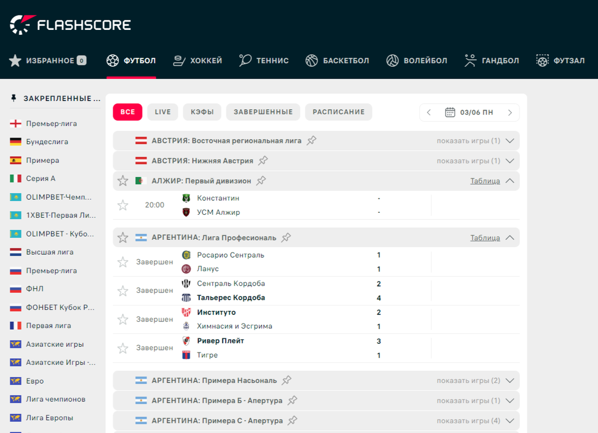
Task: Favorite Сентраль Кордоба vs Тальерес Кордоба match
Action: [x=123, y=290]
